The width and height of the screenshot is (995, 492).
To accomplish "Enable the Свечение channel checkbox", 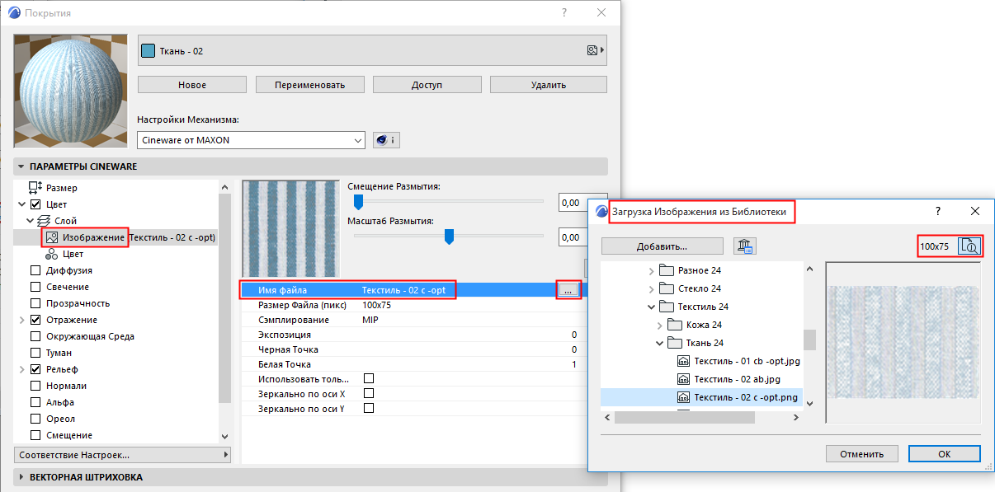I will 35,287.
